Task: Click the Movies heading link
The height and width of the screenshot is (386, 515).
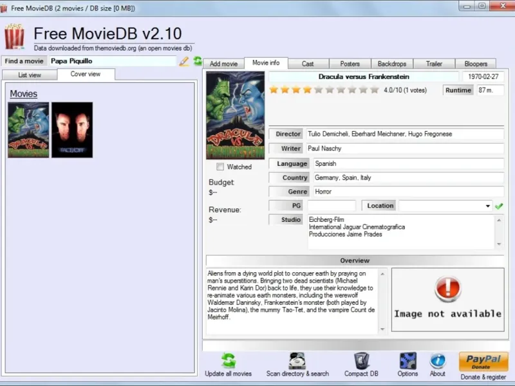Action: [x=23, y=94]
